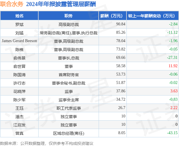Click position 监事会主席
This screenshot has height=146, width=179.
point(68,100)
